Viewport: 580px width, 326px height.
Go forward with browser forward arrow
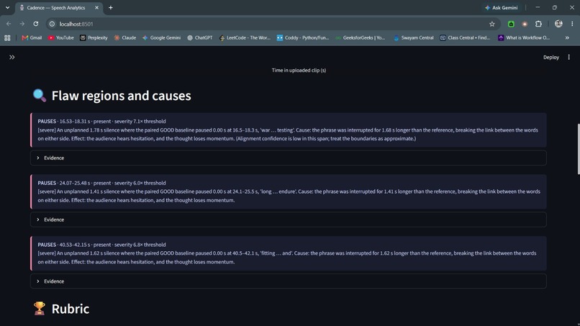pyautogui.click(x=22, y=24)
